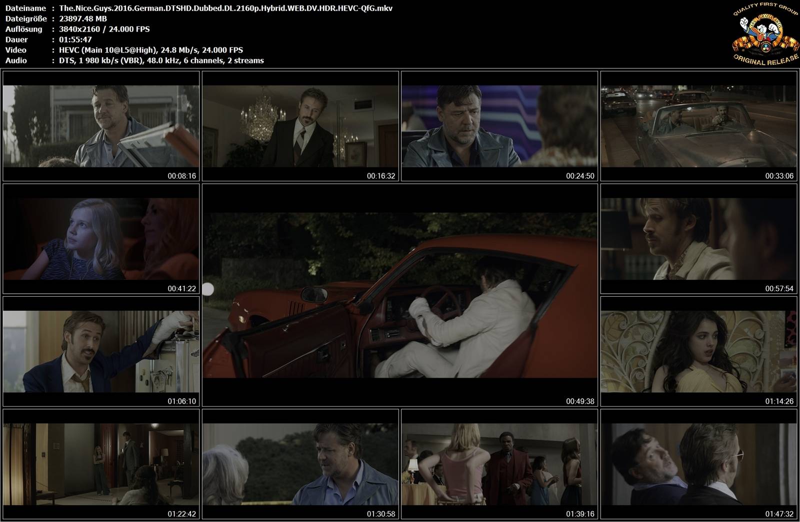Viewport: 800px width, 522px height.
Task: Click timestamp 00:16:32
Action: 381,176
